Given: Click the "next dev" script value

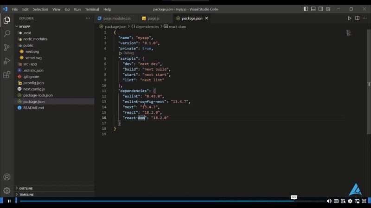Looking at the screenshot, I should click(149, 64).
